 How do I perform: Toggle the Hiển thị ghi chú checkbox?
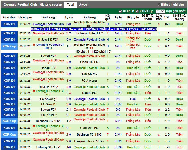click(x=159, y=5)
